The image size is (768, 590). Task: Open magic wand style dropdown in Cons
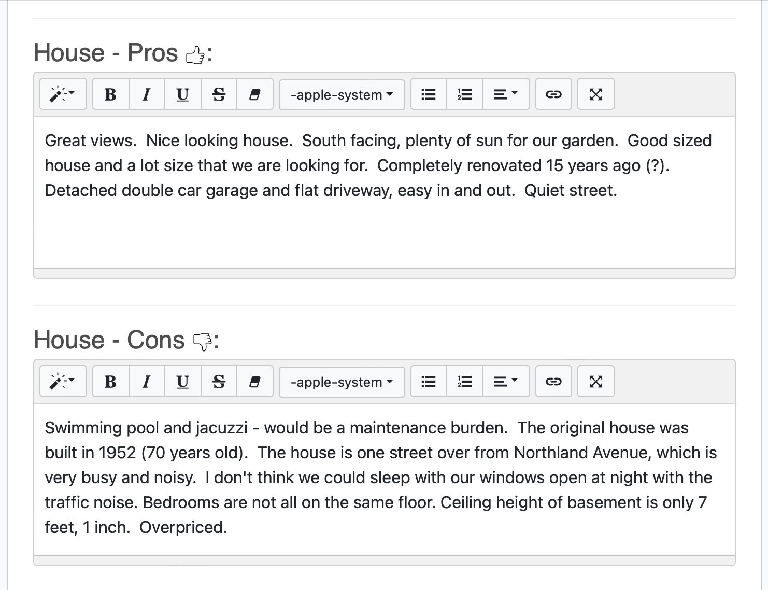coord(63,382)
